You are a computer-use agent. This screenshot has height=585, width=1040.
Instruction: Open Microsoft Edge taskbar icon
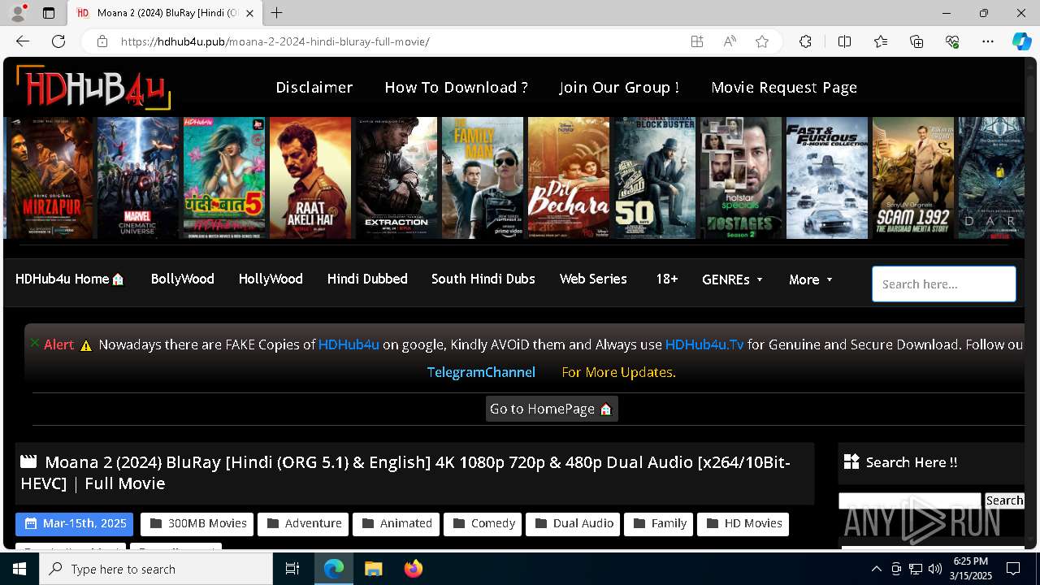click(x=334, y=569)
